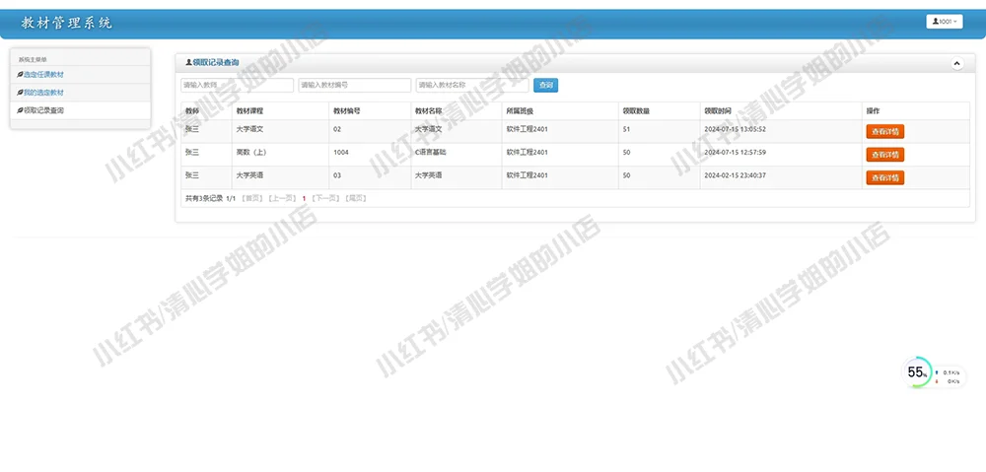Select the textbook number cell 02
Screen dimensions: 986x472
point(337,129)
